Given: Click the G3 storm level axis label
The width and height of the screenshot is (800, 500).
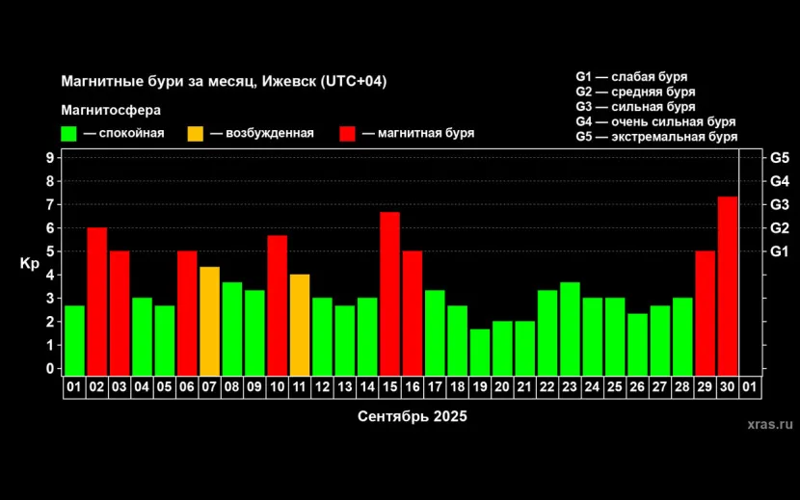Looking at the screenshot, I should (779, 204).
